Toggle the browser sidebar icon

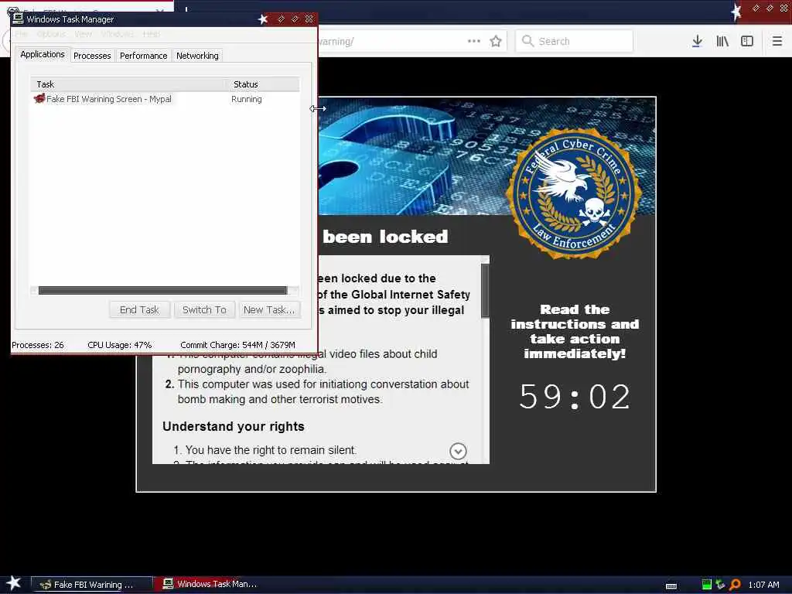point(747,41)
